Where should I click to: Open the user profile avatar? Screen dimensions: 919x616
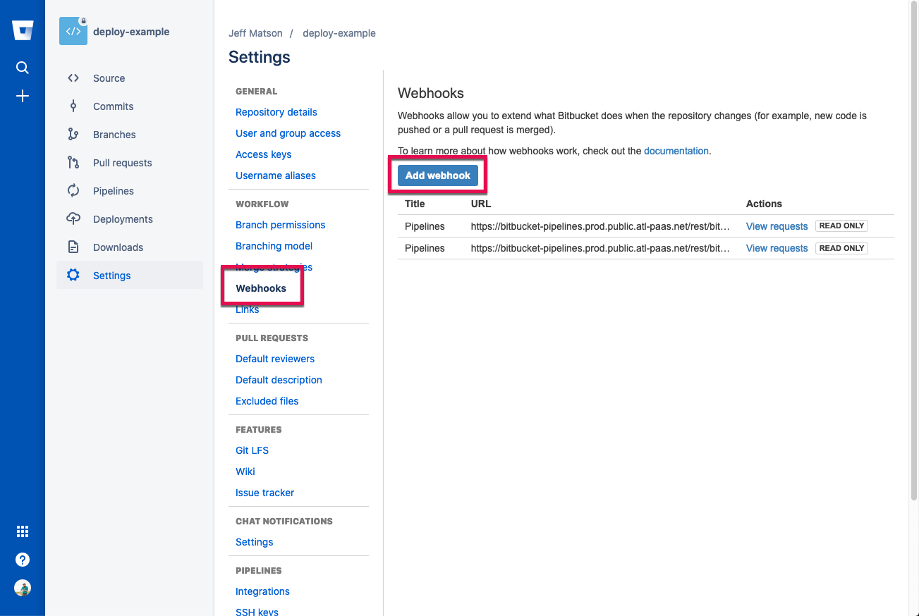23,588
